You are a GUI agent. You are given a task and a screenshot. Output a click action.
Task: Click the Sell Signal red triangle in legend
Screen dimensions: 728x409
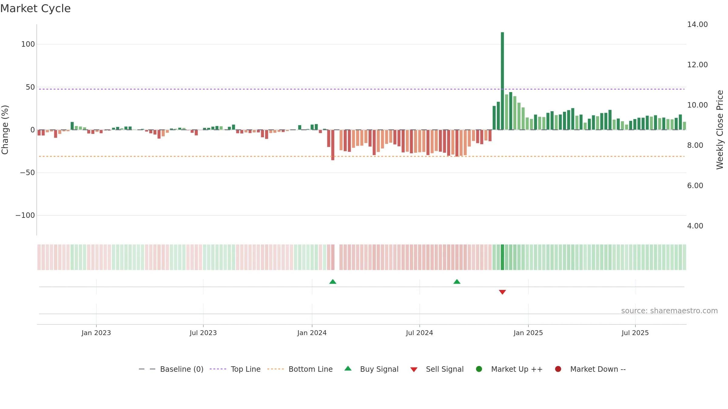(x=414, y=370)
